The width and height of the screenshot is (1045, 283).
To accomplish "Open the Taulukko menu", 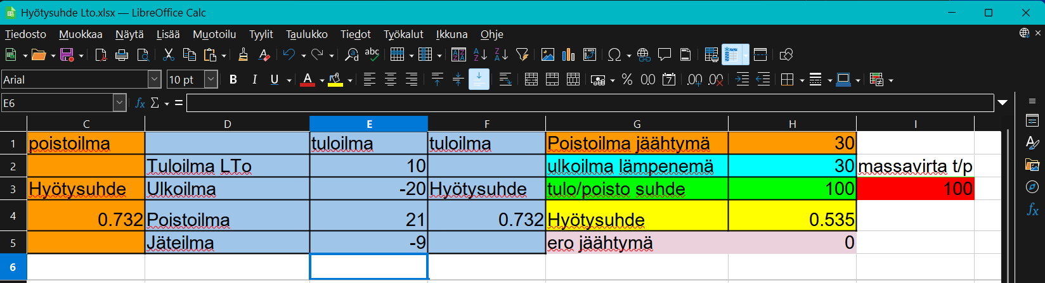I will point(307,34).
